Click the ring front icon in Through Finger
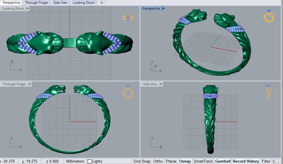Viewport: 283px width, 164px height. coord(128,92)
